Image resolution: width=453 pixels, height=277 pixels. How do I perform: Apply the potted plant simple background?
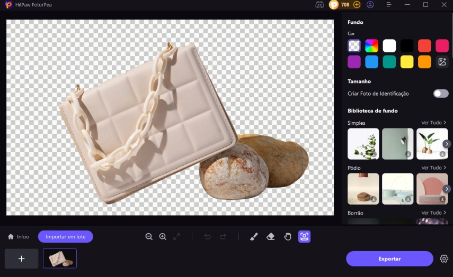pyautogui.click(x=432, y=144)
